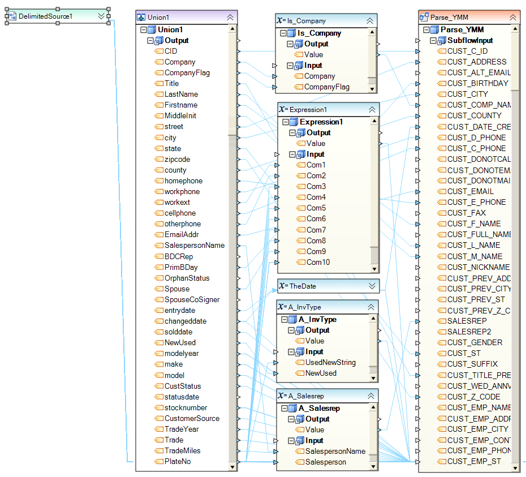Click the Is_Company expression function icon

[281, 21]
